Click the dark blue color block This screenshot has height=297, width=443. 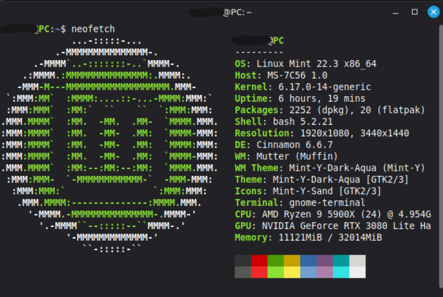pos(309,261)
